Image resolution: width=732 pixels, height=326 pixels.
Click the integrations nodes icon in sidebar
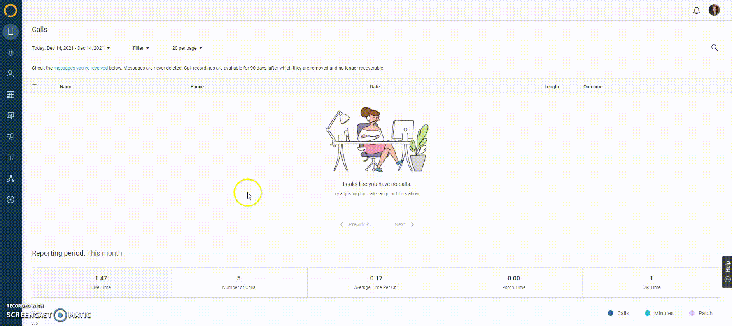[11, 179]
